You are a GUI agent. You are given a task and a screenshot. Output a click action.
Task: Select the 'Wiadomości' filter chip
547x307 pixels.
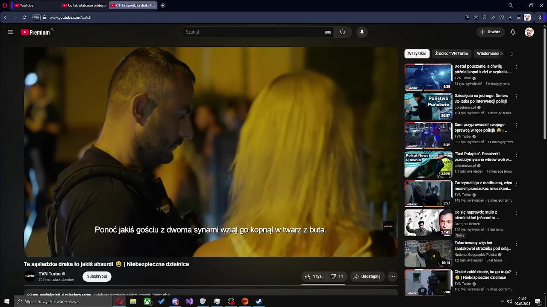coord(490,54)
